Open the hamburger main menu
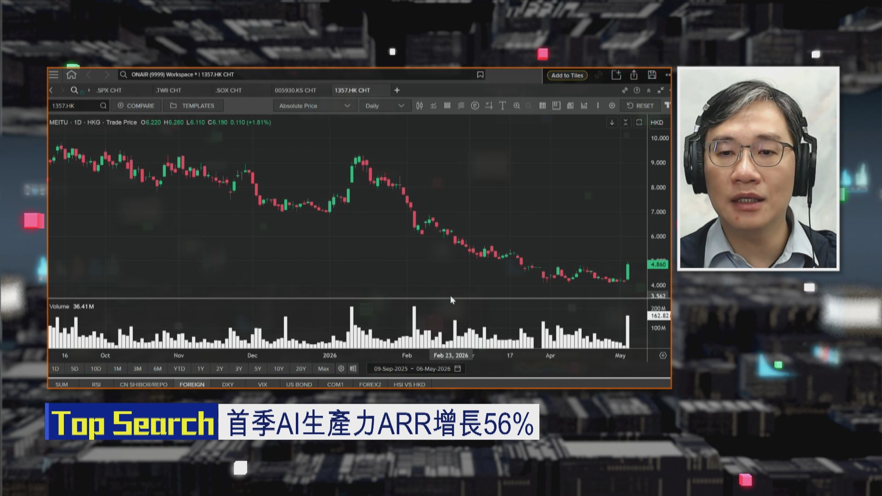The height and width of the screenshot is (496, 882). tap(54, 74)
